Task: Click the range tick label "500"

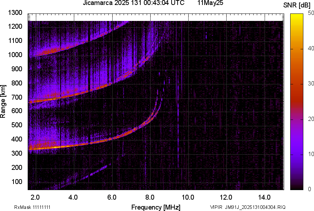Action: tap(17, 125)
